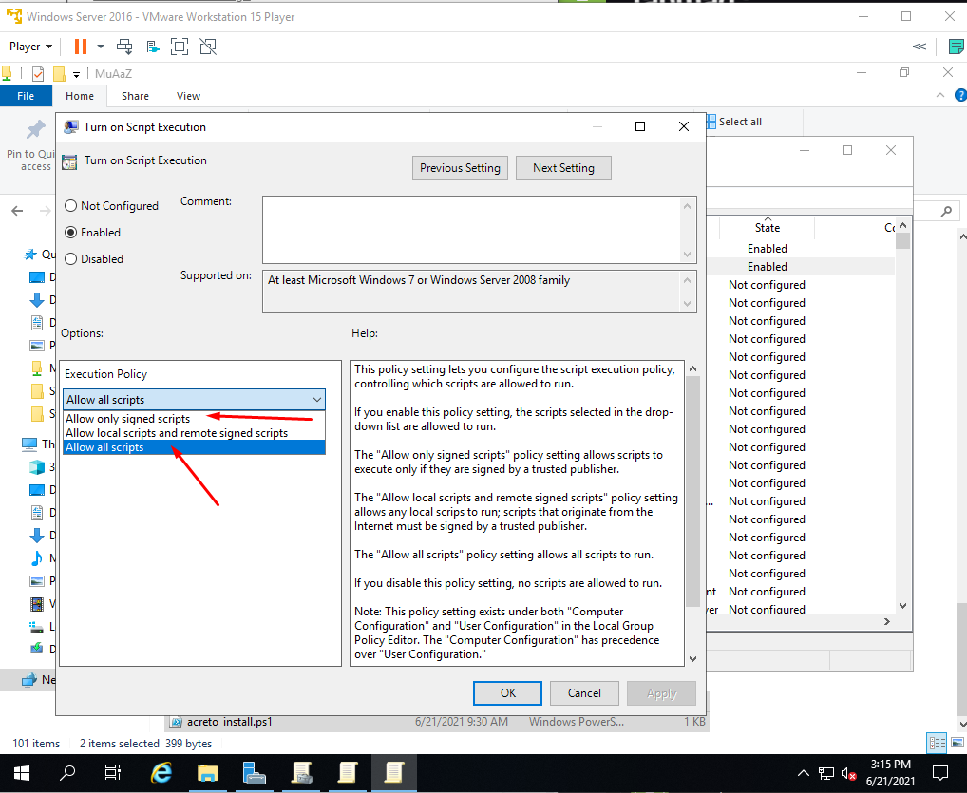The image size is (967, 793).
Task: Pause the virtual machine in VMware toolbar
Action: tap(80, 47)
